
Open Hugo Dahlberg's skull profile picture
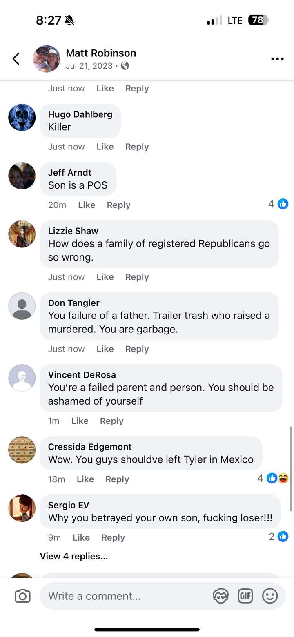(22, 117)
